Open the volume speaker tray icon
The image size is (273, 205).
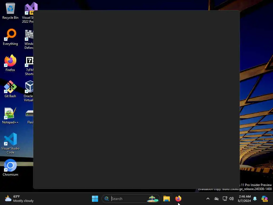click(231, 199)
